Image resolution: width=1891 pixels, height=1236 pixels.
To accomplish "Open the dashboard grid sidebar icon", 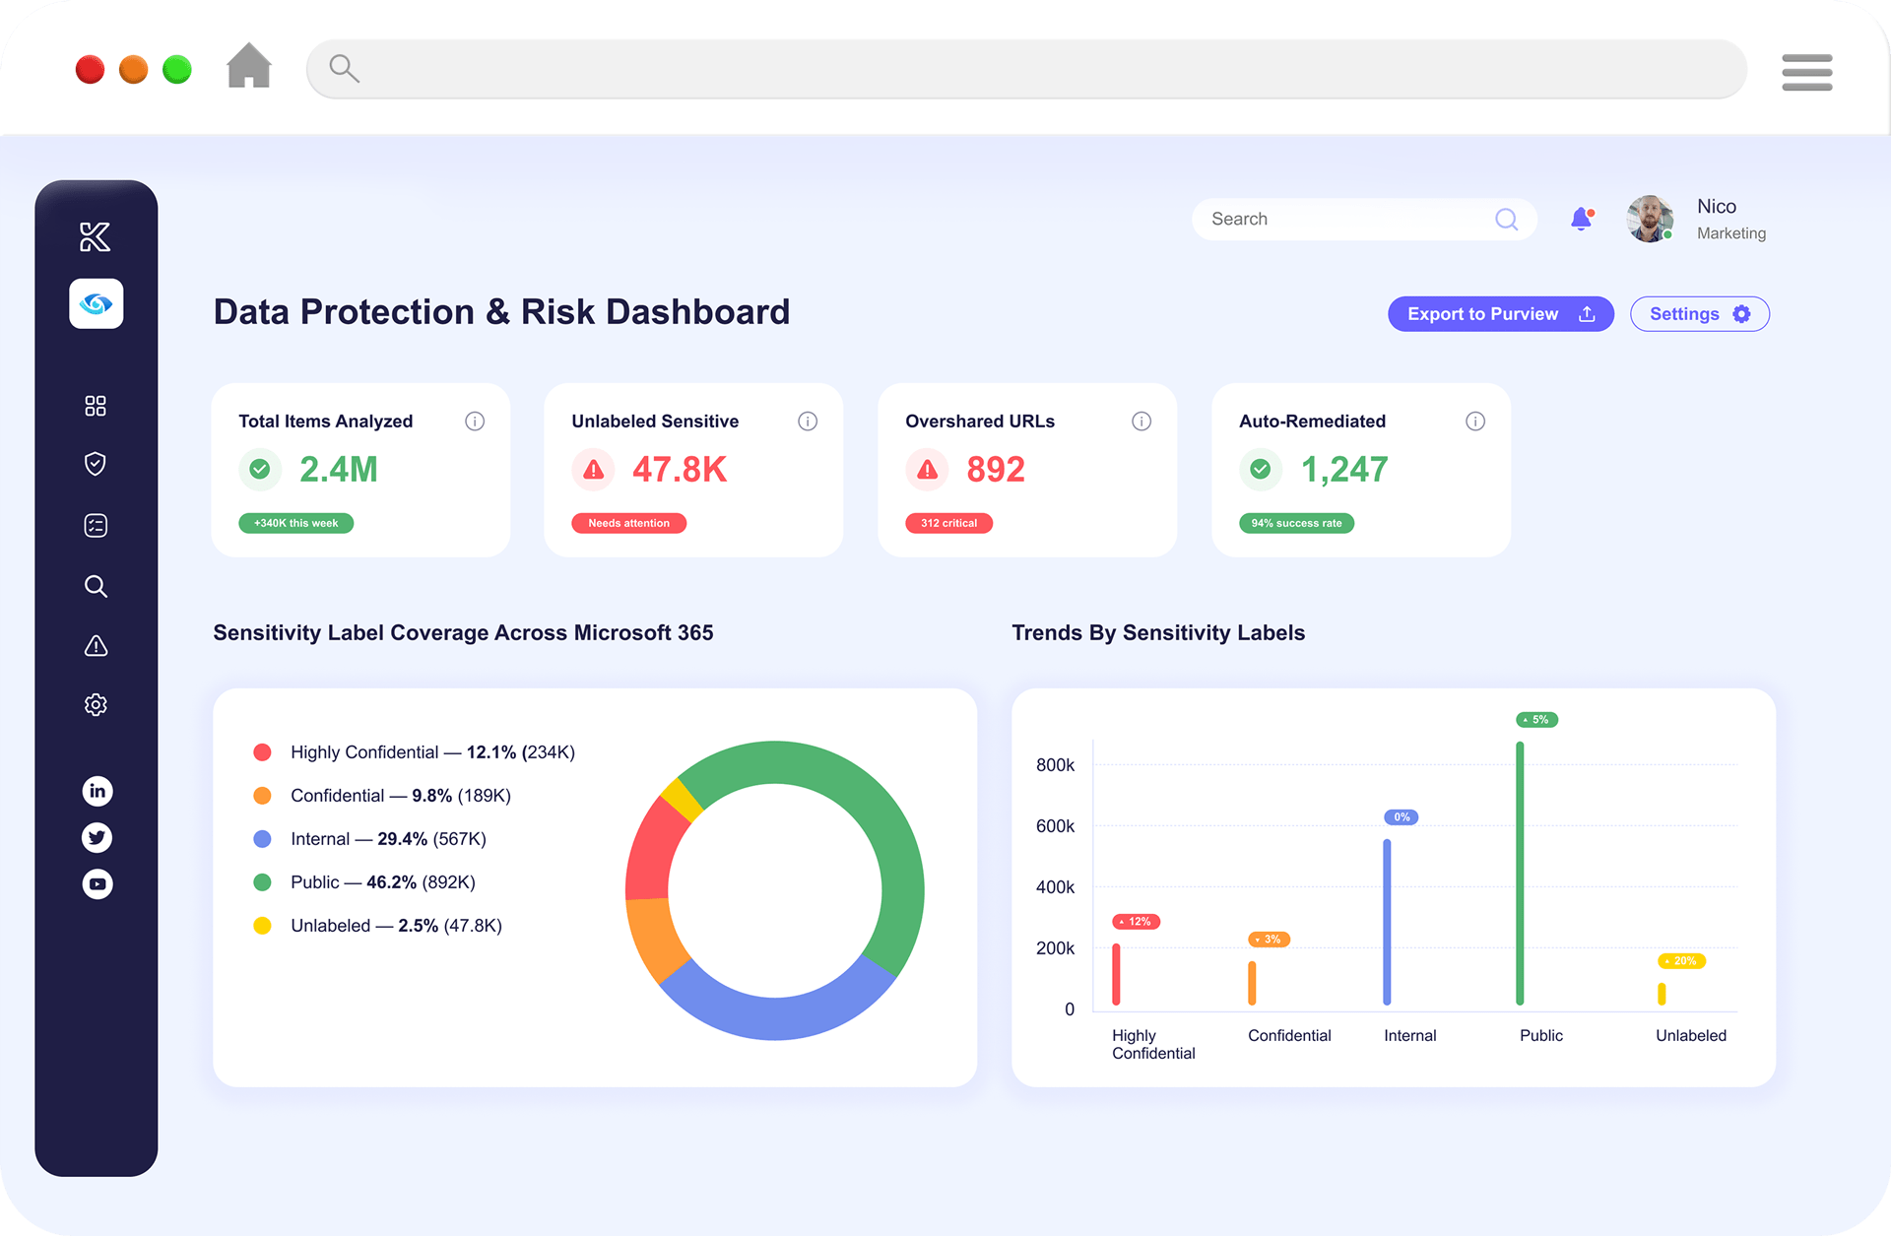I will (x=96, y=406).
